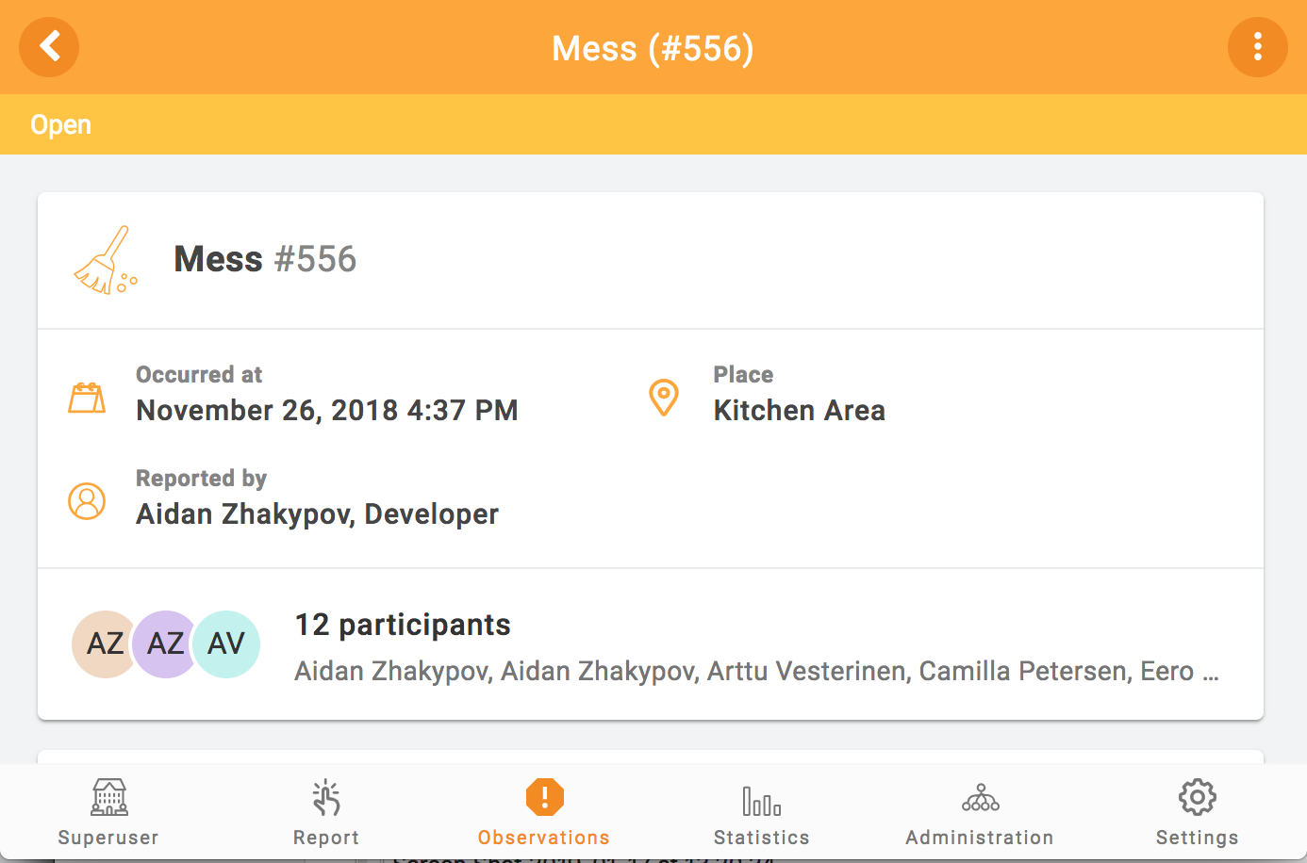Screen dimensions: 1307x863
Task: Switch to the Statistics tab label
Action: 762,838
